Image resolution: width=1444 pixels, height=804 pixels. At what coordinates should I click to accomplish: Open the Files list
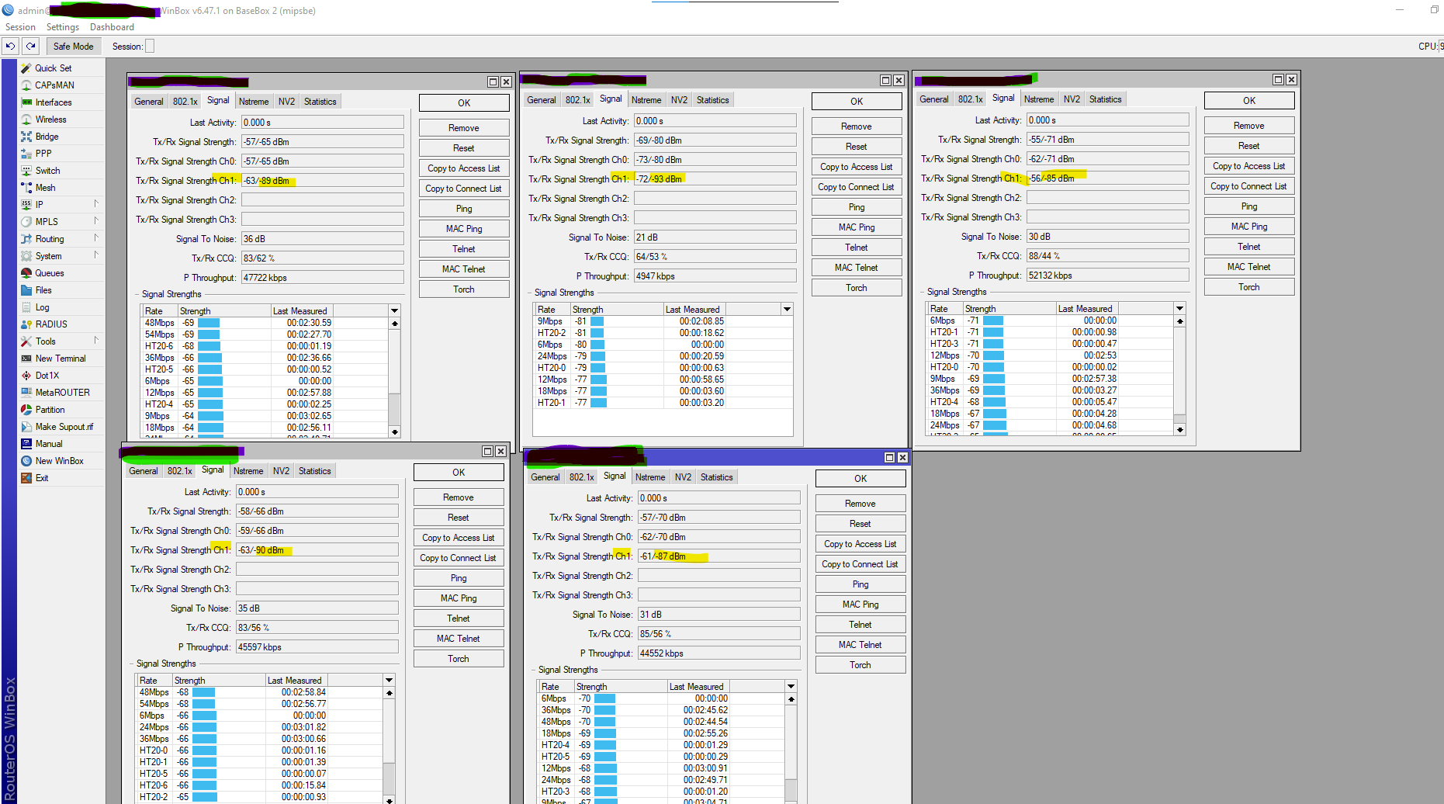43,290
